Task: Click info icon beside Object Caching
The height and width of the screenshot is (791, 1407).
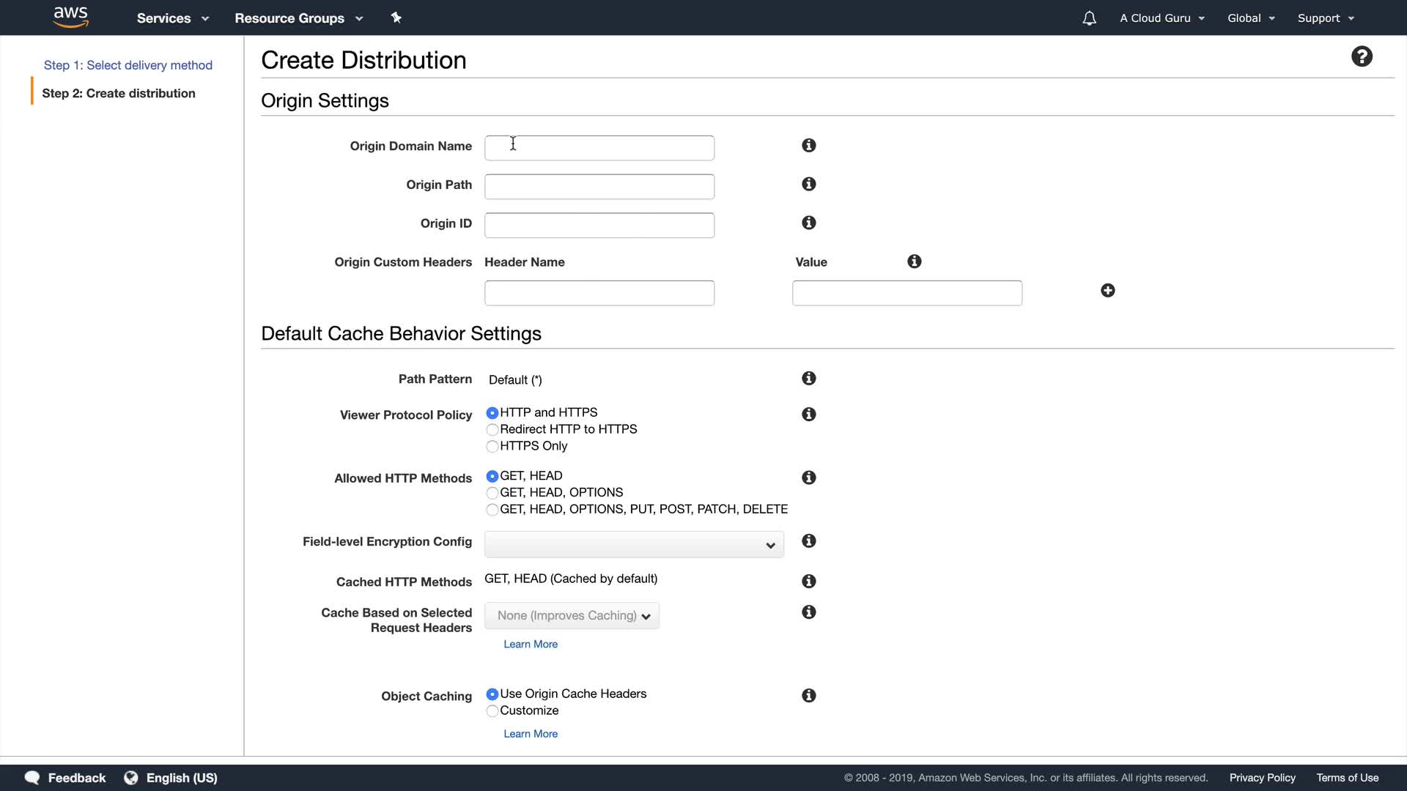Action: click(x=809, y=696)
